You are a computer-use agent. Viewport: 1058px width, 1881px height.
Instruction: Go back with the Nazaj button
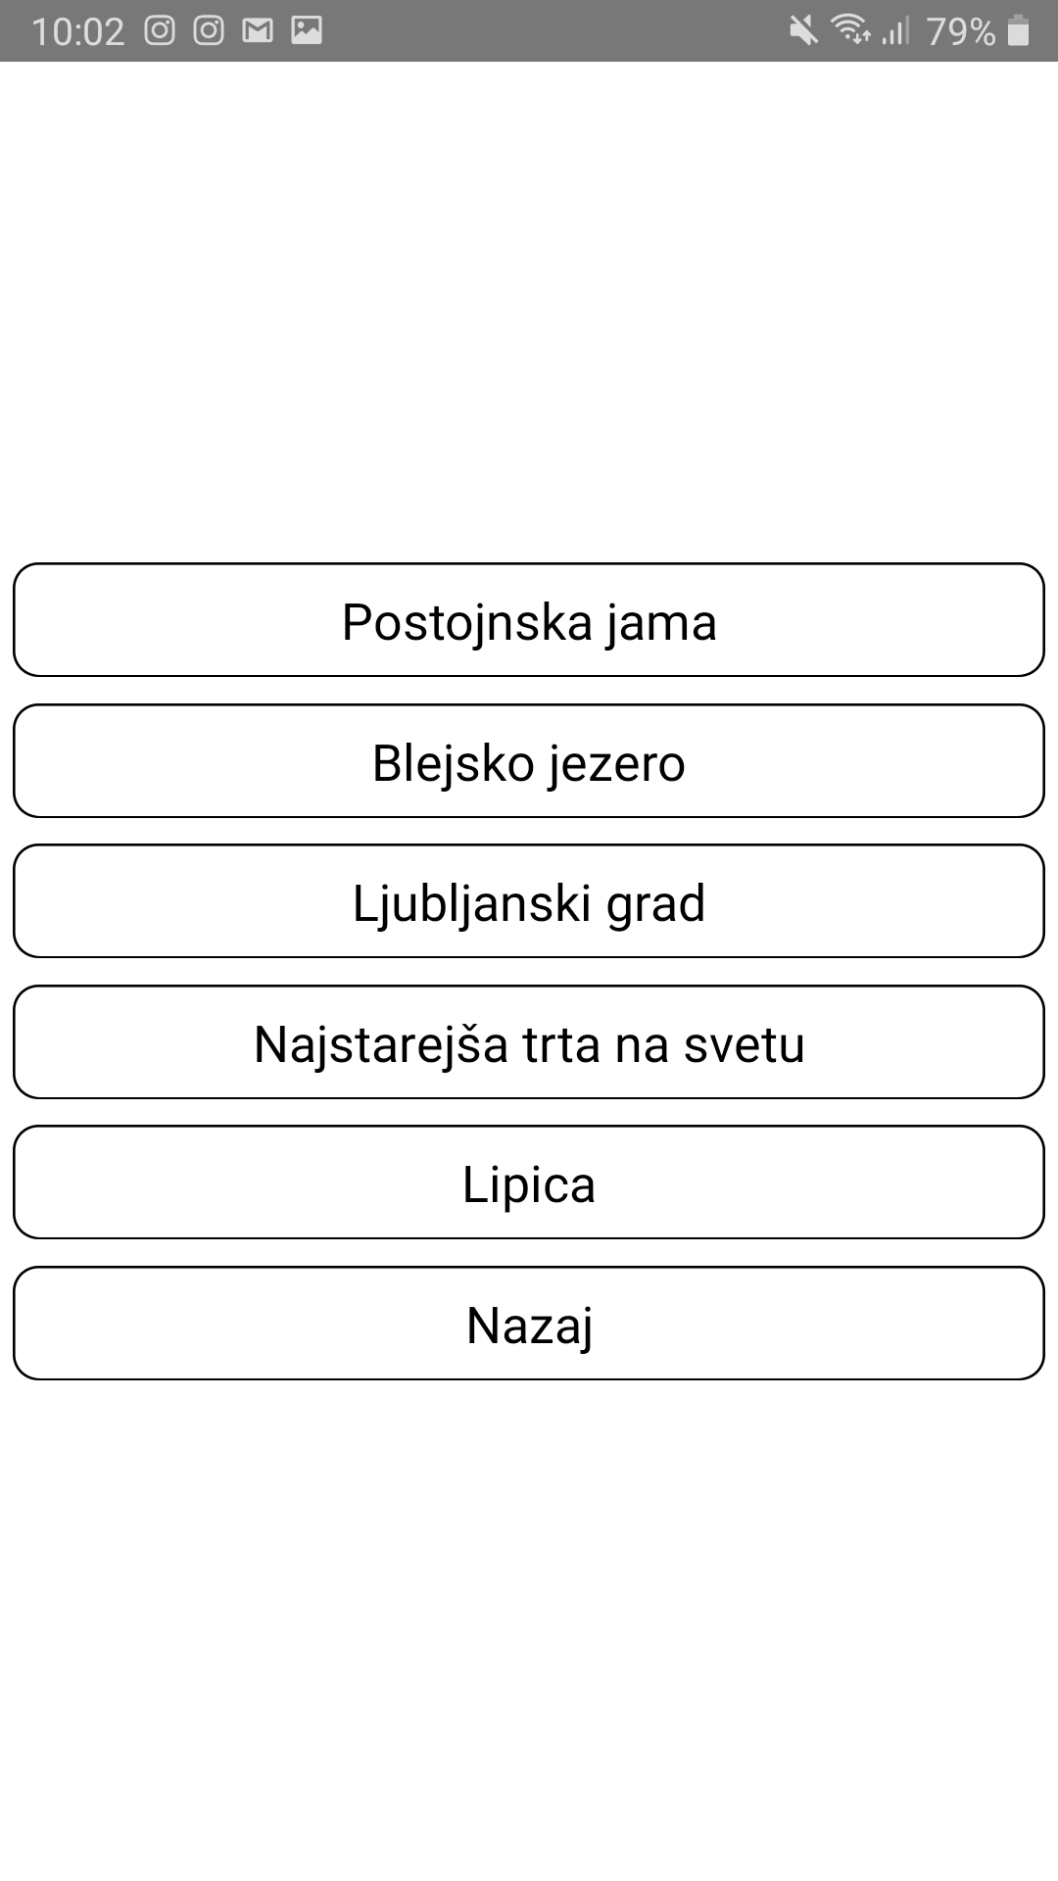[529, 1324]
